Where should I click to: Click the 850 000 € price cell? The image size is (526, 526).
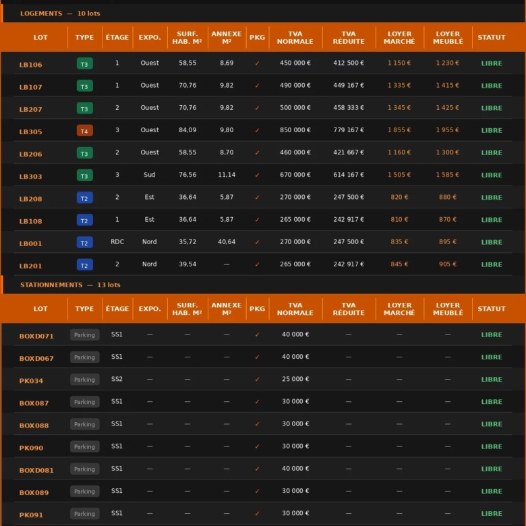tap(295, 130)
